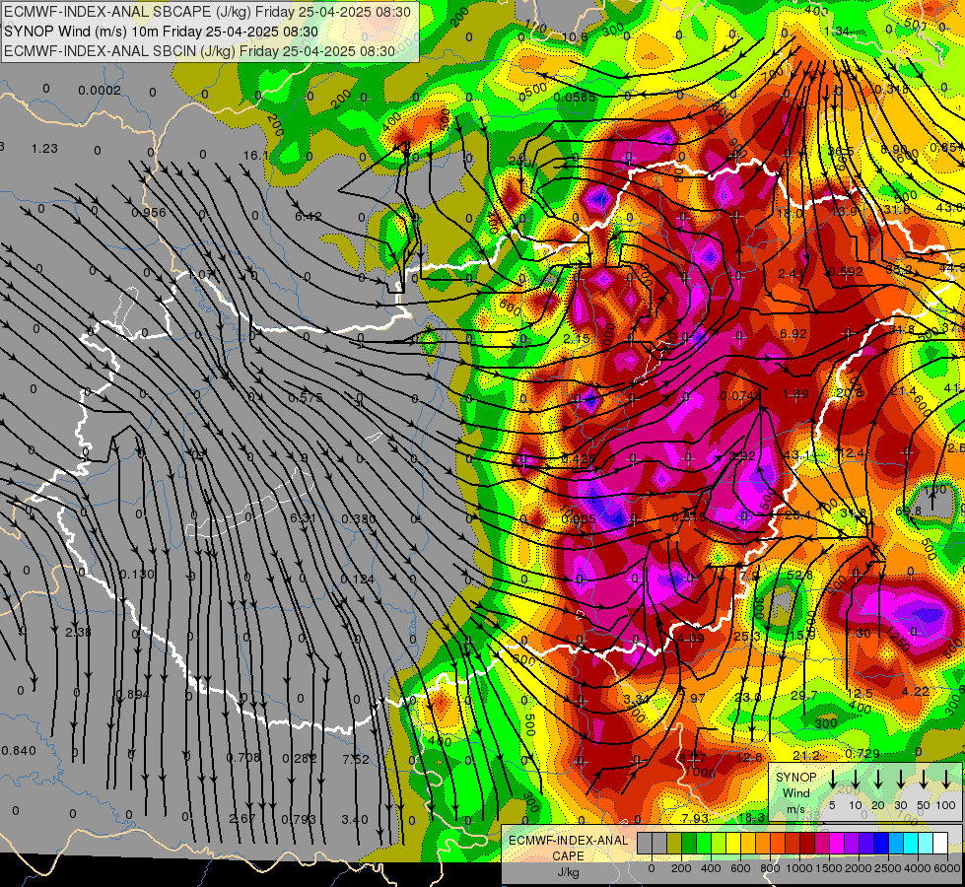Image resolution: width=965 pixels, height=887 pixels.
Task: Click the station value 2.67
Action: point(241,819)
